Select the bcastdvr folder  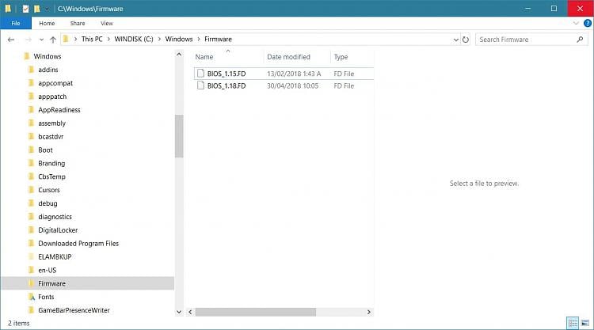[x=51, y=137]
